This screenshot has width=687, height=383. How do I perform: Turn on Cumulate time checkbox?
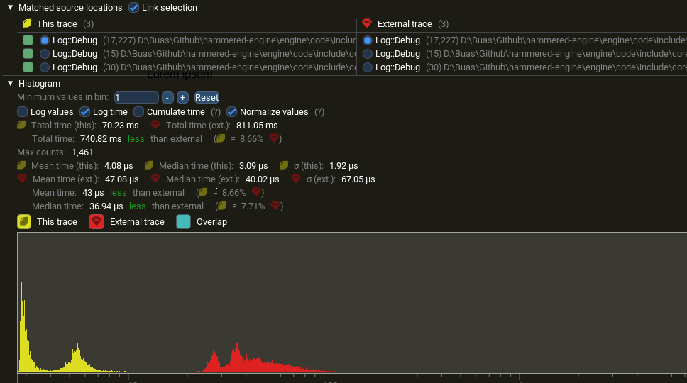click(139, 112)
